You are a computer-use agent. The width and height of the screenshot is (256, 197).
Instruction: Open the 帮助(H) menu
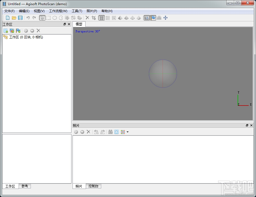(107, 11)
